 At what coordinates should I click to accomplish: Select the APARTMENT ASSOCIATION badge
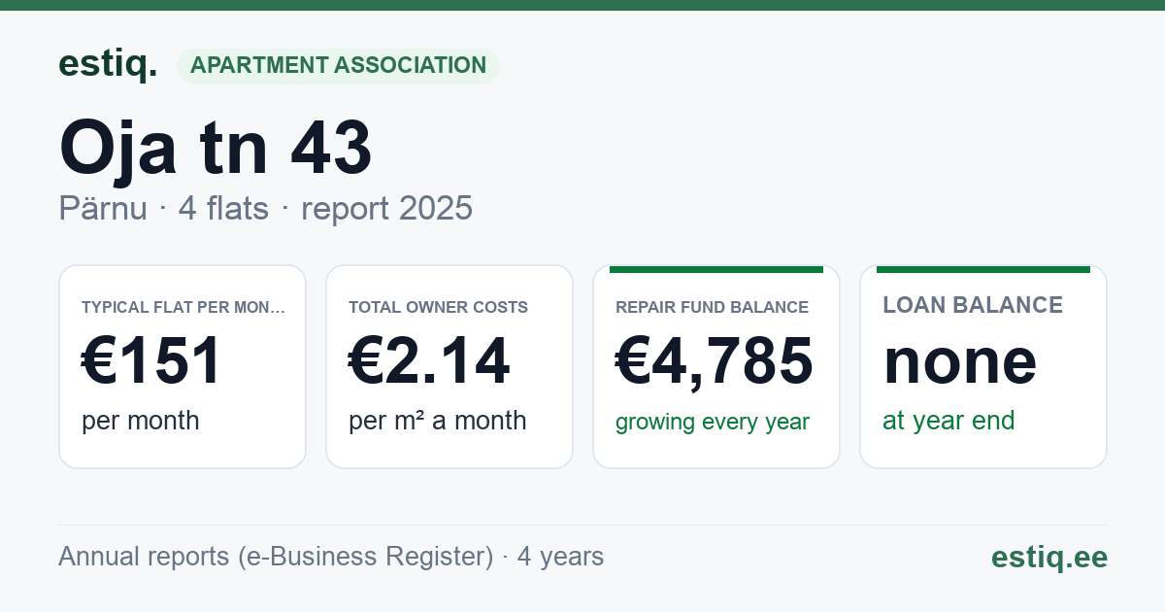(x=338, y=66)
